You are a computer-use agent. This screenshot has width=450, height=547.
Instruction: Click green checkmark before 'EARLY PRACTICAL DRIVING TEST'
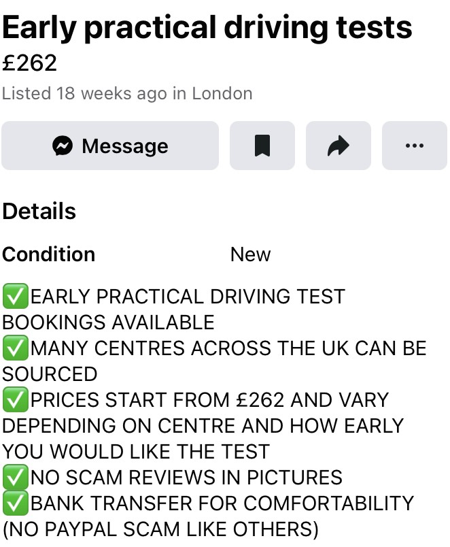pos(14,297)
